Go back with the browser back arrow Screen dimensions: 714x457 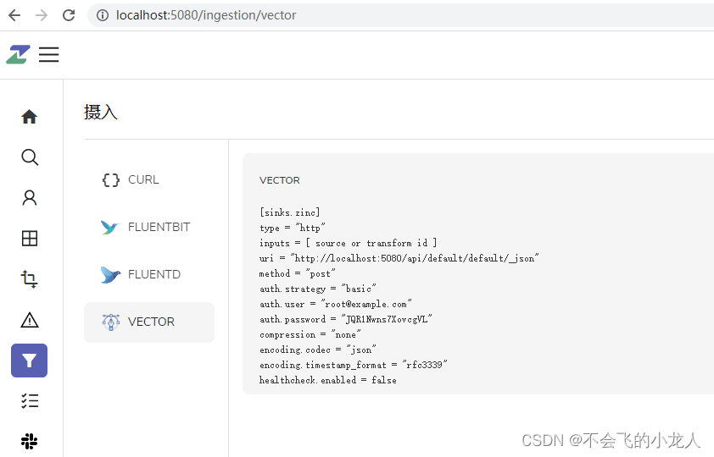(x=14, y=15)
